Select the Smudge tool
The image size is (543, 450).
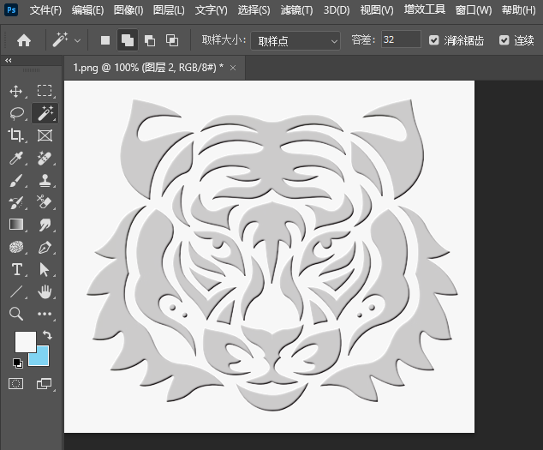tap(45, 225)
